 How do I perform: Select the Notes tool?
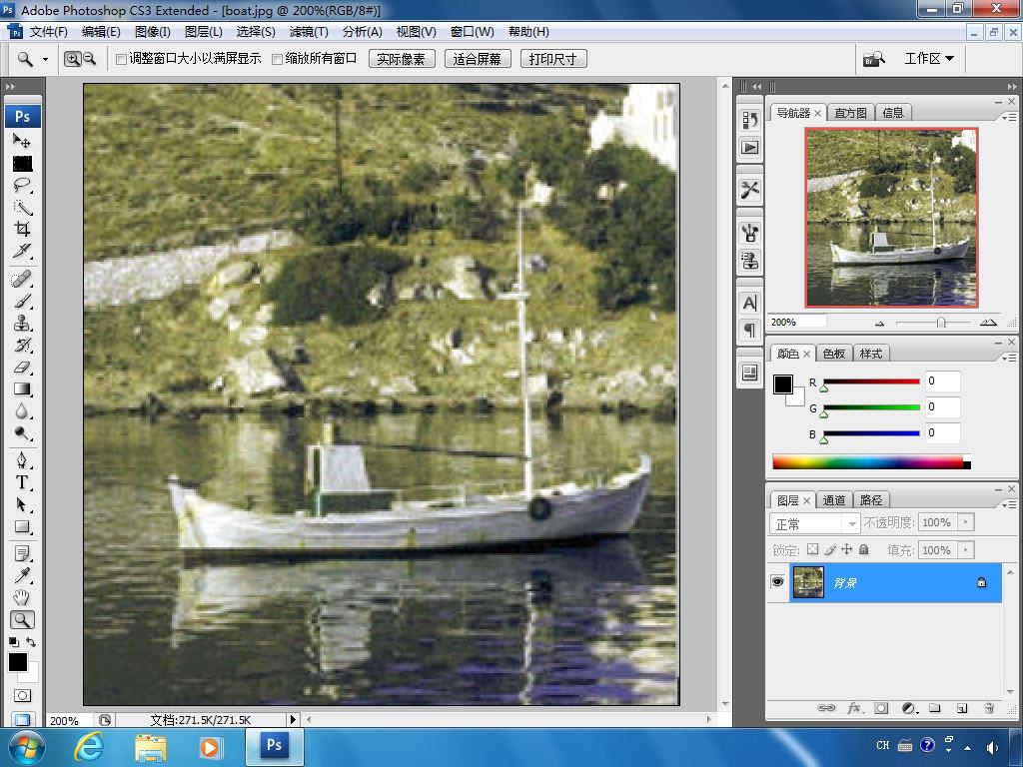point(22,553)
